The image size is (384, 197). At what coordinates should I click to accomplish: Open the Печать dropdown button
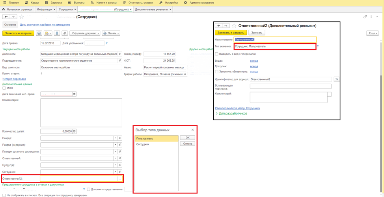click(x=111, y=33)
